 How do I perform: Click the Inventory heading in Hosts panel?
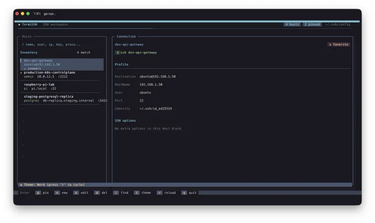pos(29,53)
